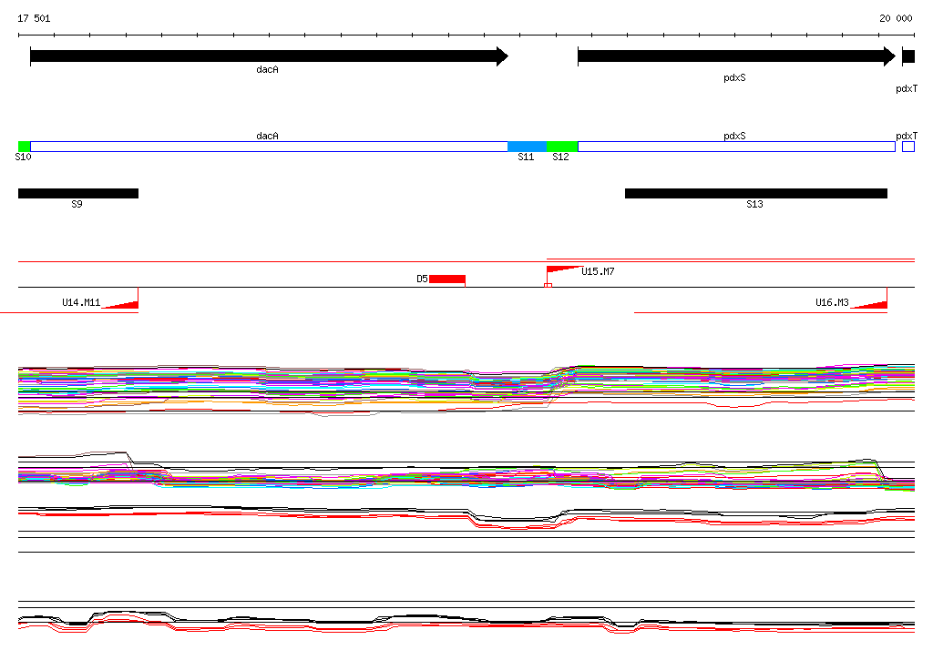933x650 pixels.
Task: Click the U16.M3 label text
Action: click(832, 303)
